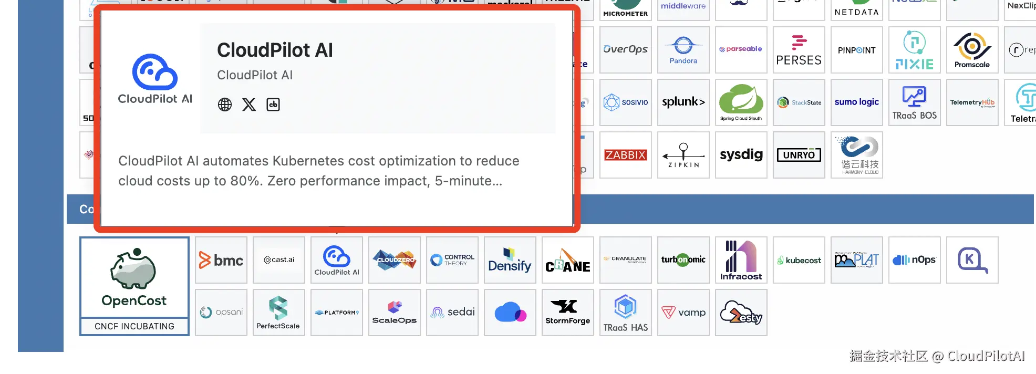Open the blue cloud logo card
The width and height of the screenshot is (1036, 374).
(x=510, y=313)
